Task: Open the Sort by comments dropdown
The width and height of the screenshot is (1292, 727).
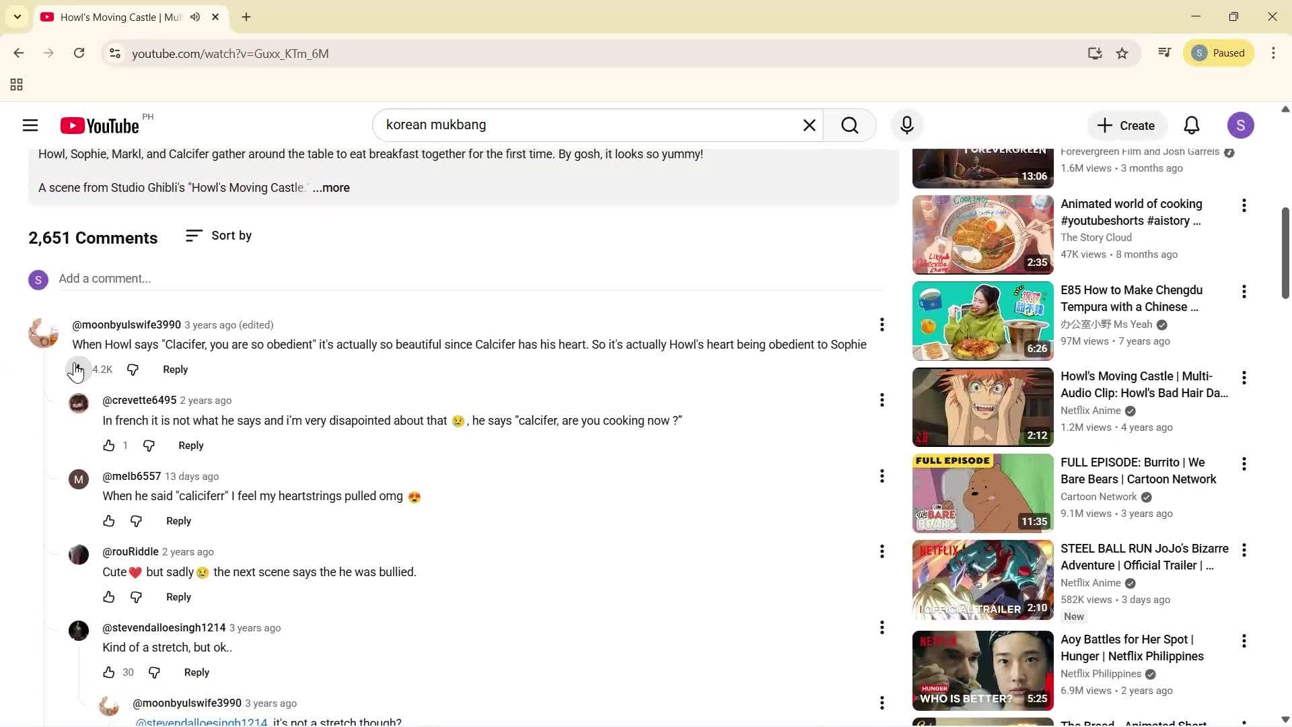Action: (x=219, y=236)
